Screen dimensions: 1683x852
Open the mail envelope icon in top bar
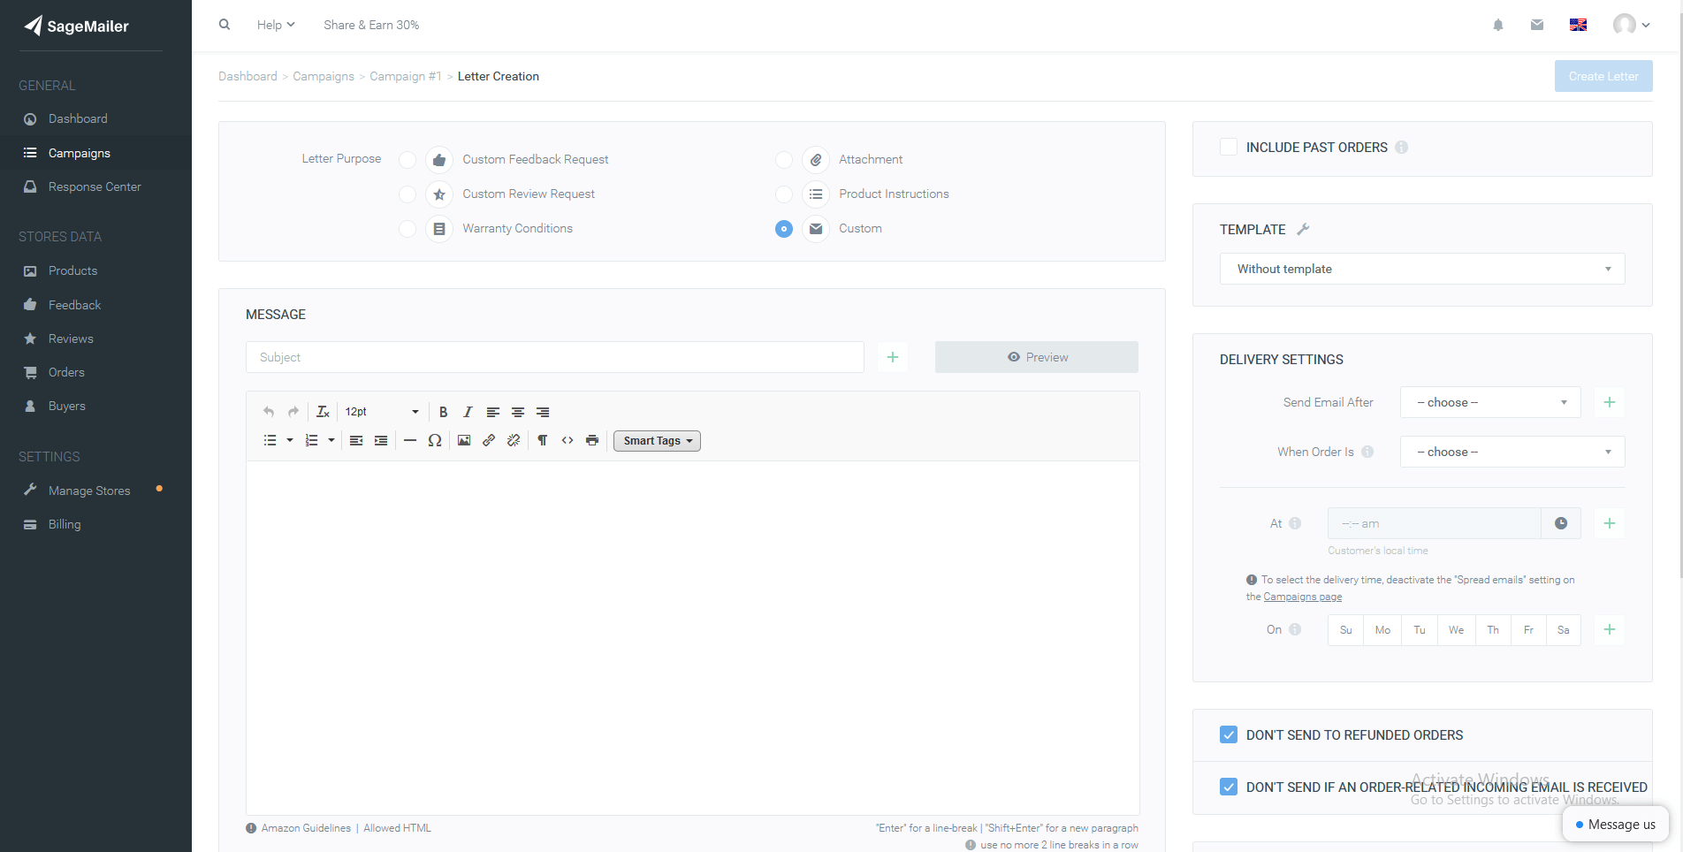tap(1537, 25)
